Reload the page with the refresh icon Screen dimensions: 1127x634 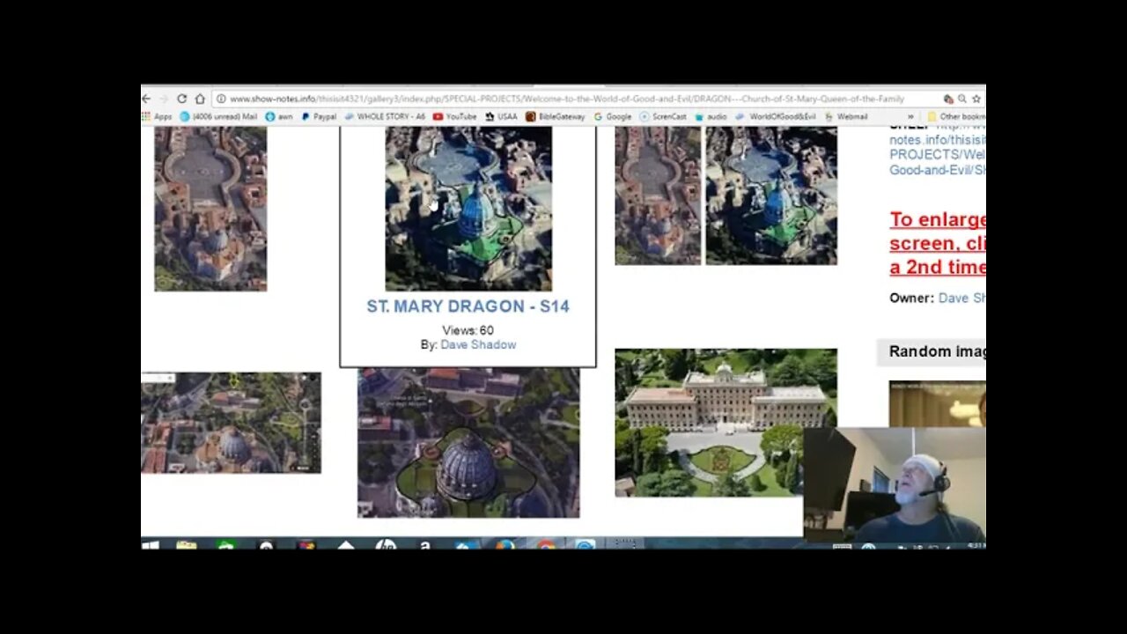click(182, 99)
